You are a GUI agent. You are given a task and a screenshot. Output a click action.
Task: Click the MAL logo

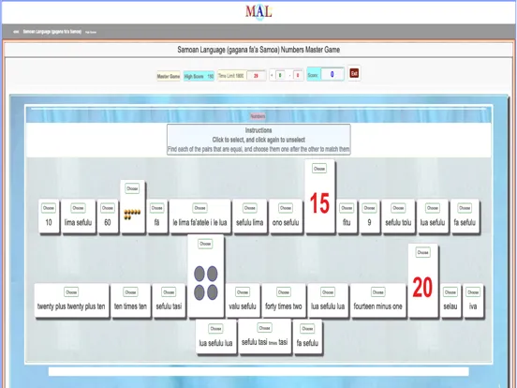click(x=258, y=12)
